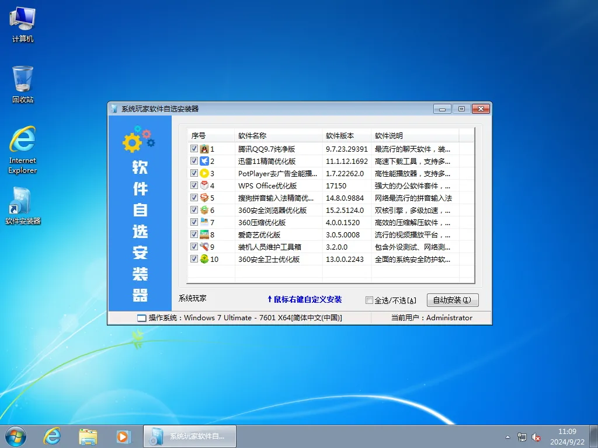The width and height of the screenshot is (598, 448).
Task: Click the 迅雷11 Thunder download icon
Action: click(x=204, y=161)
